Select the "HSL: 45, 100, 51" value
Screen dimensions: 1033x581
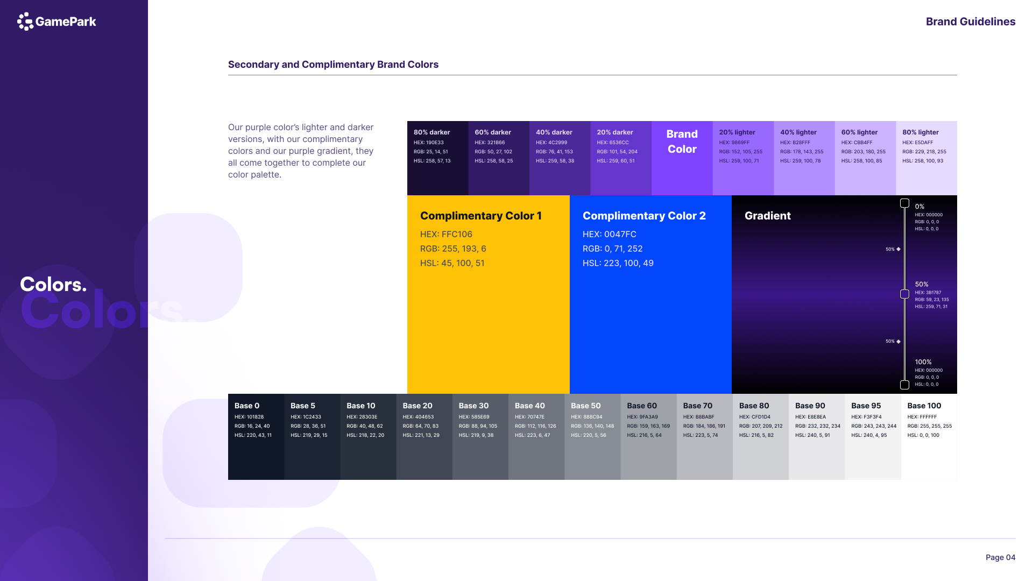tap(452, 263)
